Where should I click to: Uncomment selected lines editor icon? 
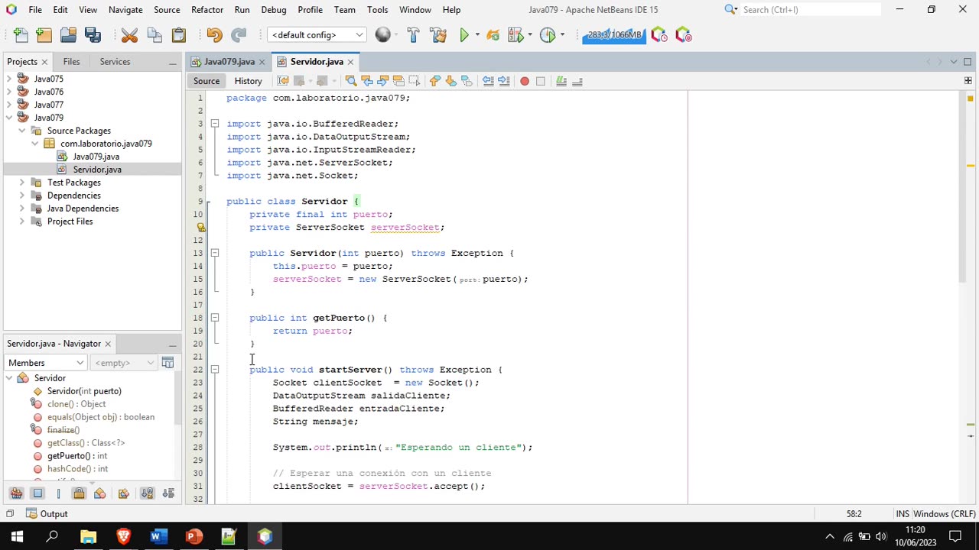[x=577, y=81]
